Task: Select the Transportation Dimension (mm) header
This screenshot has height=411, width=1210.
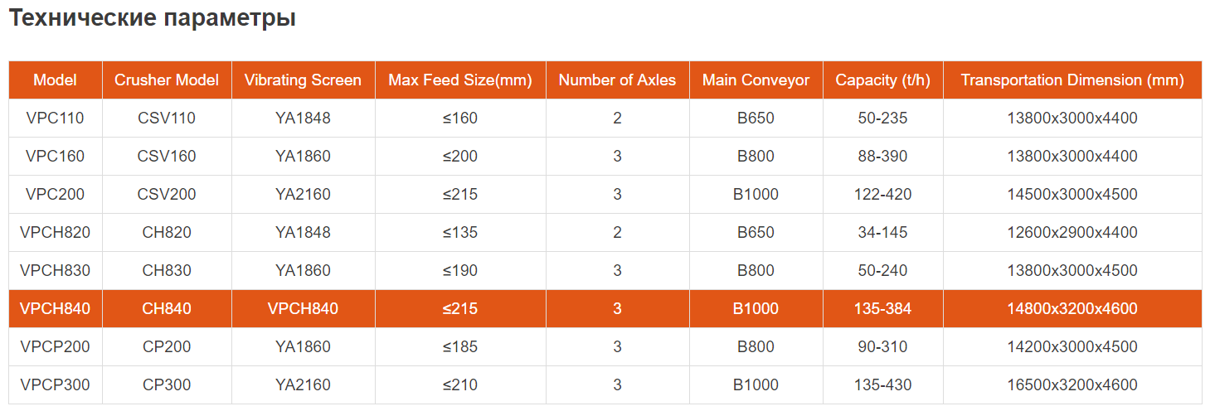Action: pyautogui.click(x=1072, y=80)
